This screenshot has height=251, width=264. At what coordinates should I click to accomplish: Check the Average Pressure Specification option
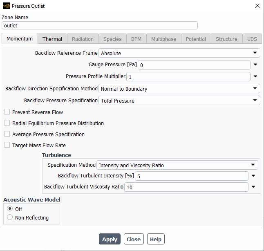point(7,134)
